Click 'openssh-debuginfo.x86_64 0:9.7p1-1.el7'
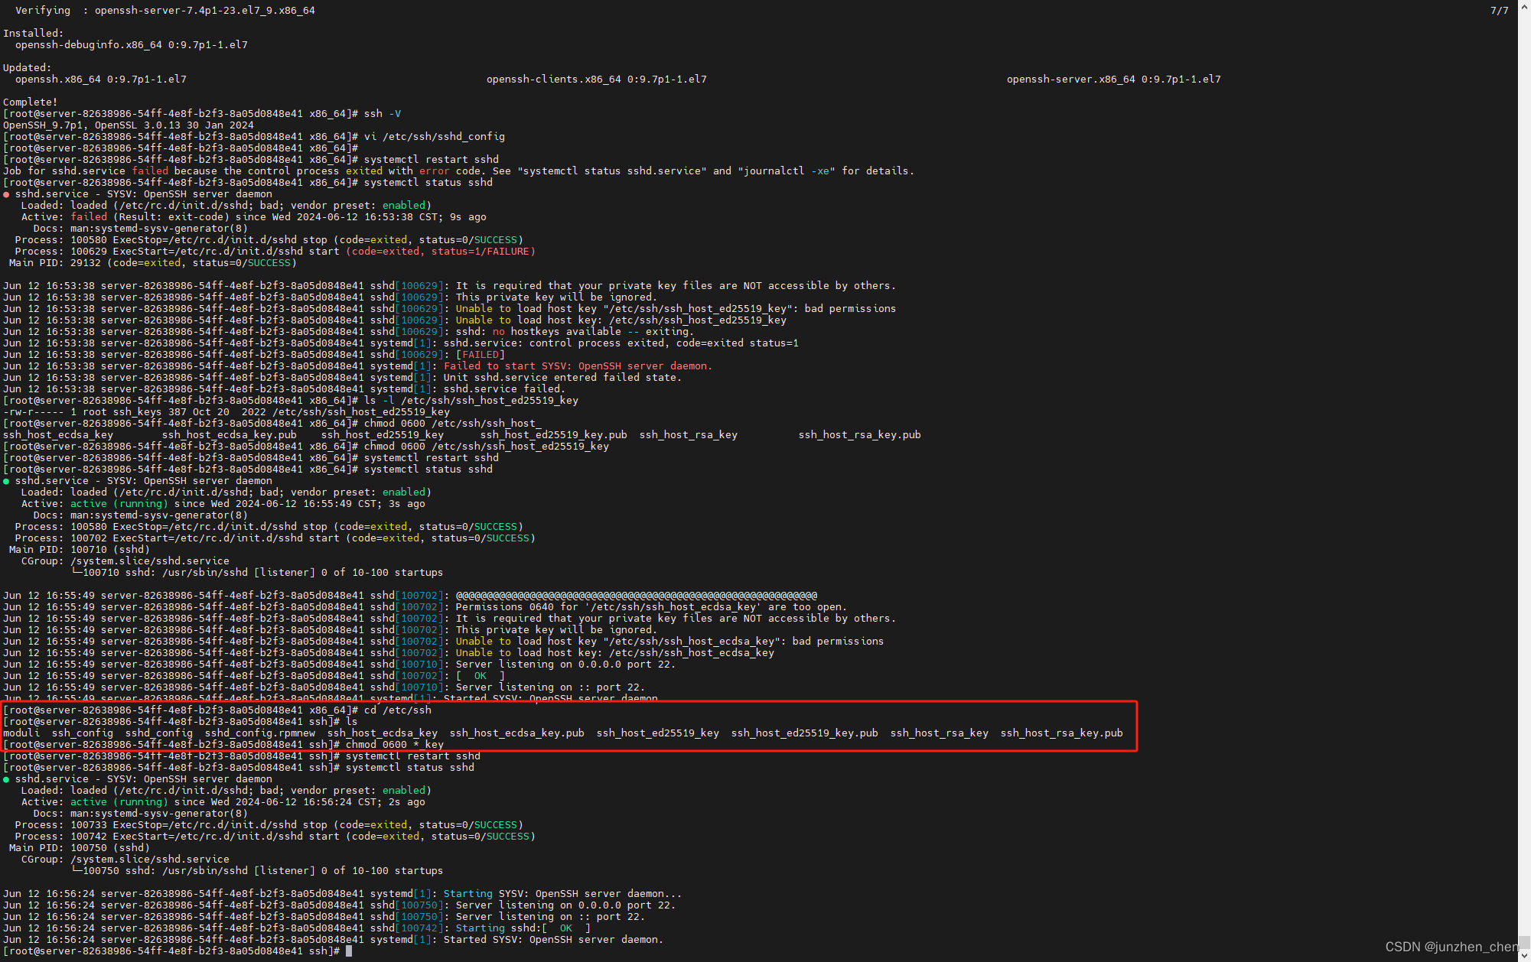1531x962 pixels. [131, 44]
